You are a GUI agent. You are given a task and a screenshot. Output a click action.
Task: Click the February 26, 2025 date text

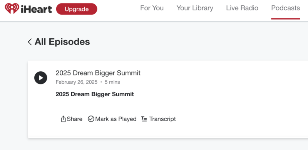click(x=76, y=82)
